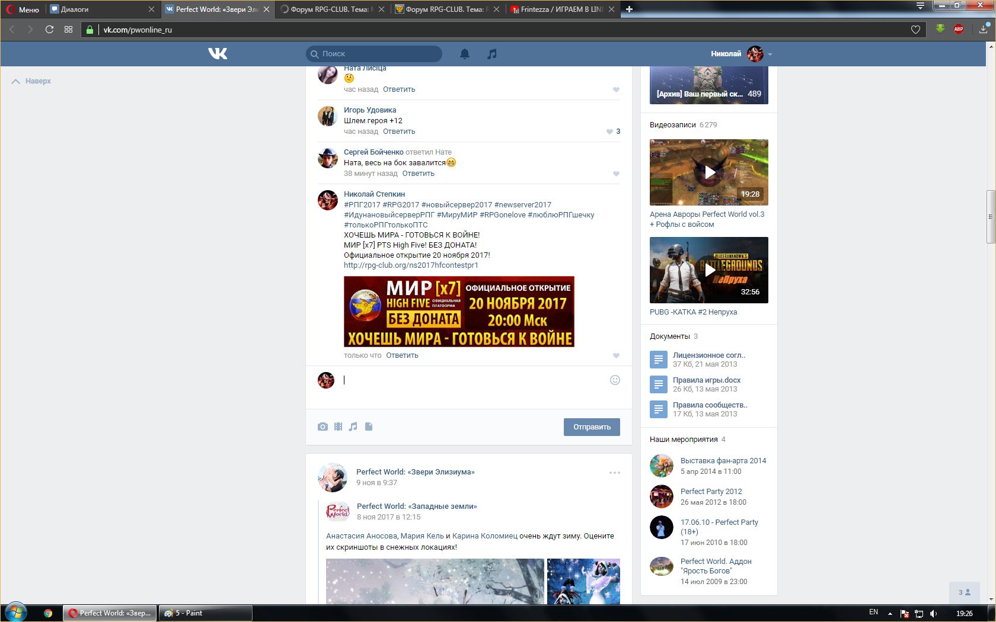The image size is (996, 622).
Task: Open Perfect Party 2012 event
Action: coord(711,492)
